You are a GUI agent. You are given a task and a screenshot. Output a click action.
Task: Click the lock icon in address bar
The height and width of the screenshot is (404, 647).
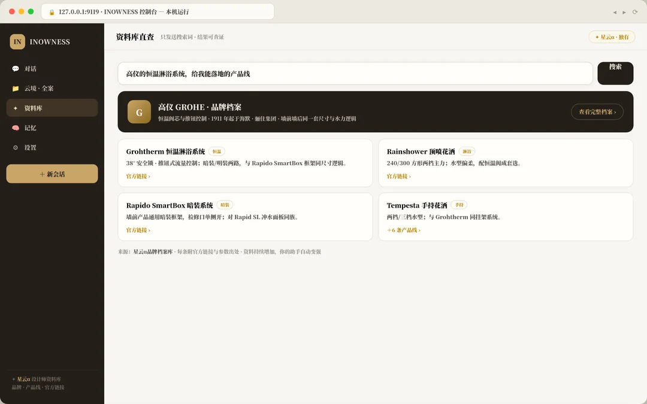[x=52, y=13]
